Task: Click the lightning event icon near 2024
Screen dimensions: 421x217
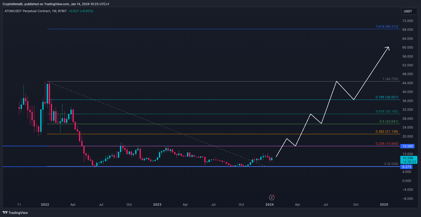Action: 272,198
